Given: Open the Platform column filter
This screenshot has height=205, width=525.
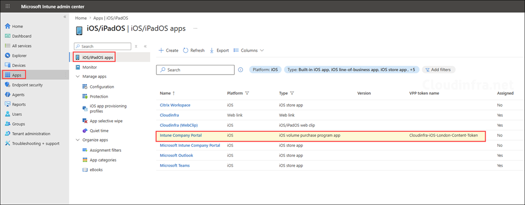Looking at the screenshot, I should click(247, 94).
